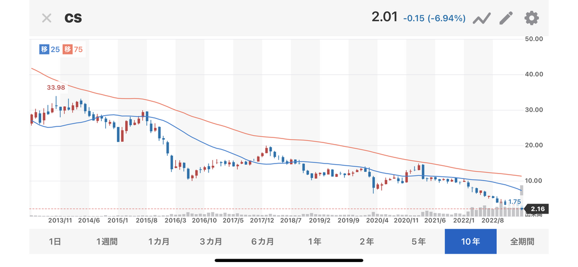Image resolution: width=578 pixels, height=267 pixels.
Task: Tap the 2022/1 date axis label
Action: [463, 220]
